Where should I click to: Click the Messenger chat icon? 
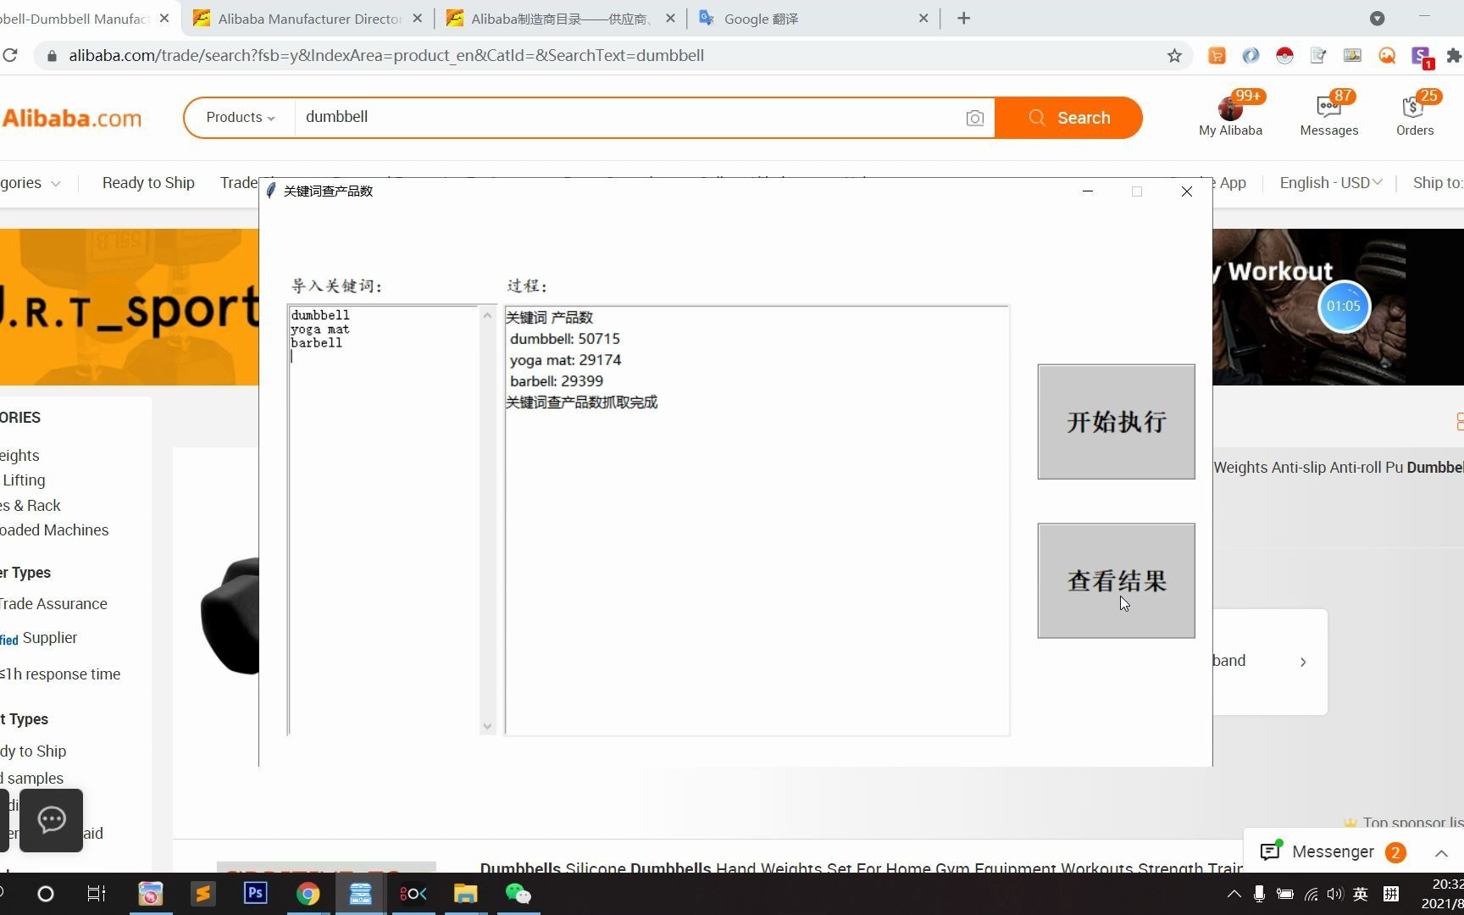pyautogui.click(x=1270, y=851)
